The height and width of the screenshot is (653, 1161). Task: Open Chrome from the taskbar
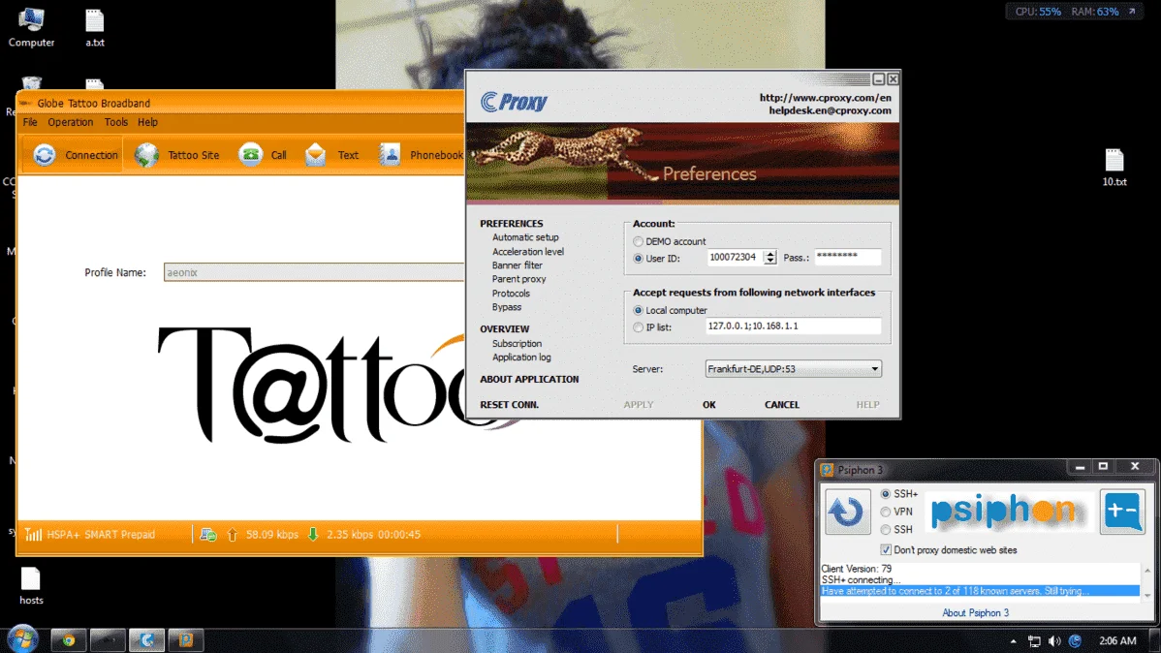coord(68,639)
